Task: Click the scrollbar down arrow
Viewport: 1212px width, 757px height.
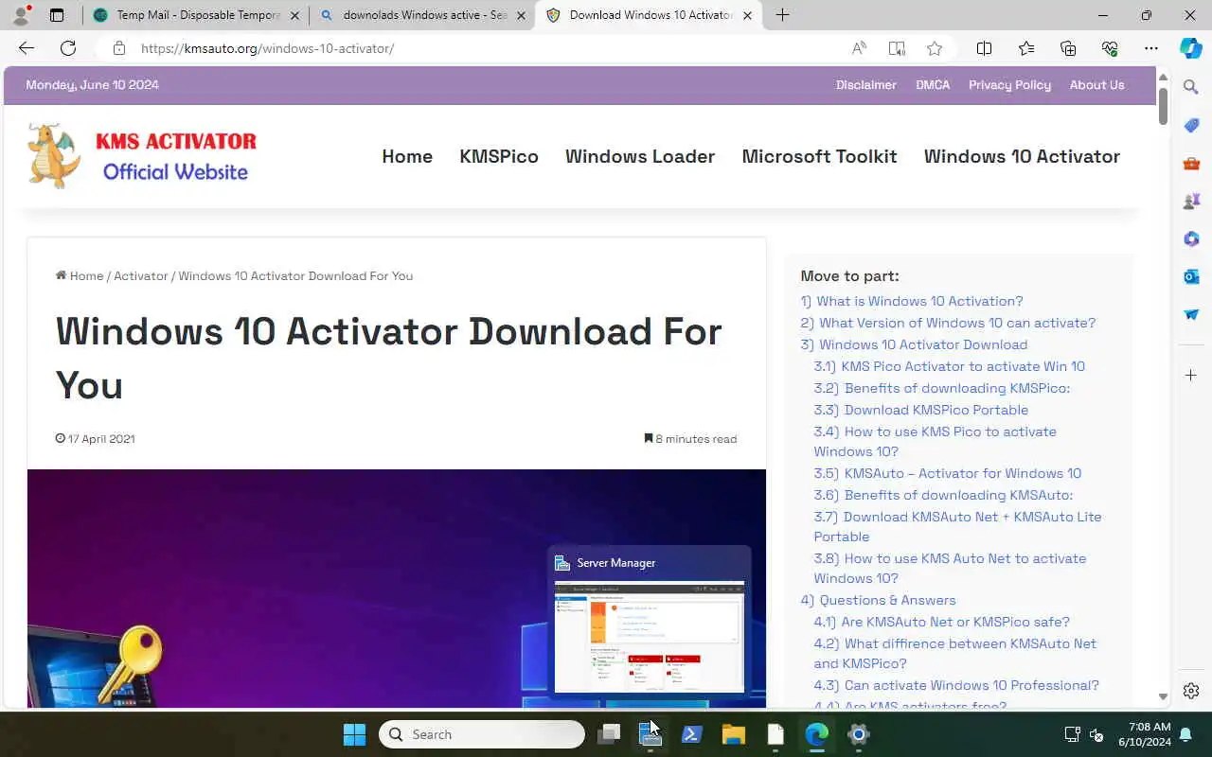Action: 1163,697
